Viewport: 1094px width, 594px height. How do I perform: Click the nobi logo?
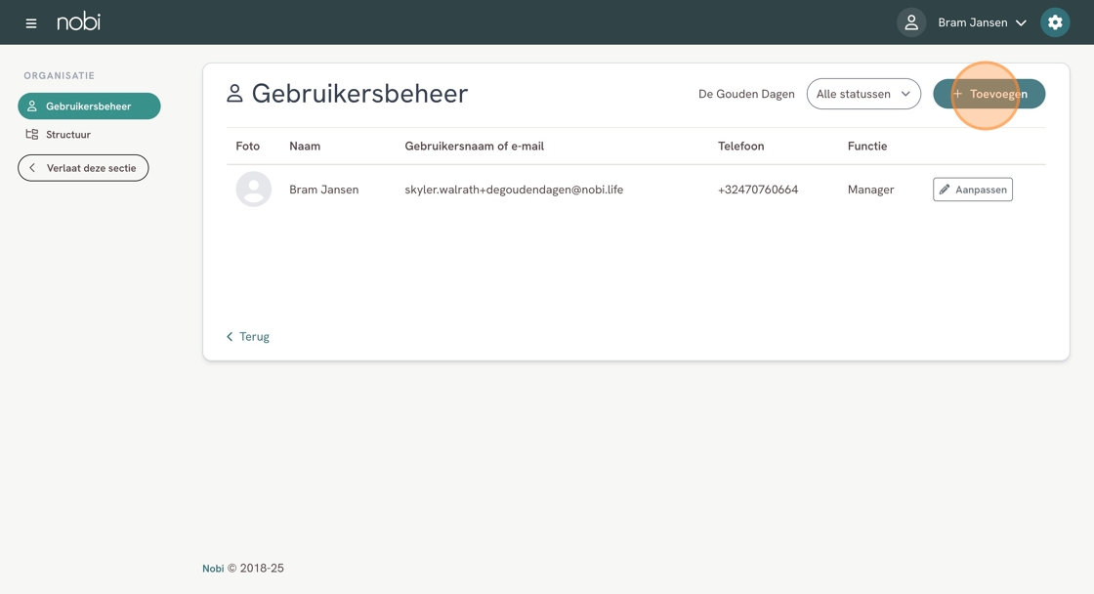[78, 21]
